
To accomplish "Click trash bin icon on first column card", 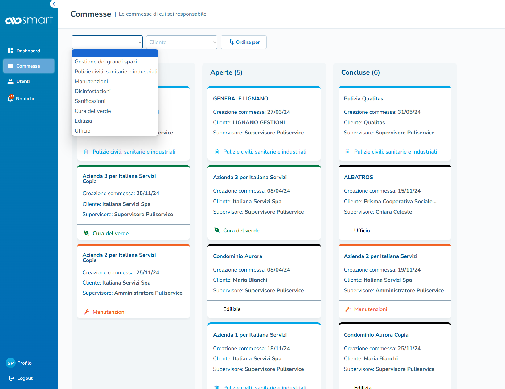I will [x=86, y=152].
